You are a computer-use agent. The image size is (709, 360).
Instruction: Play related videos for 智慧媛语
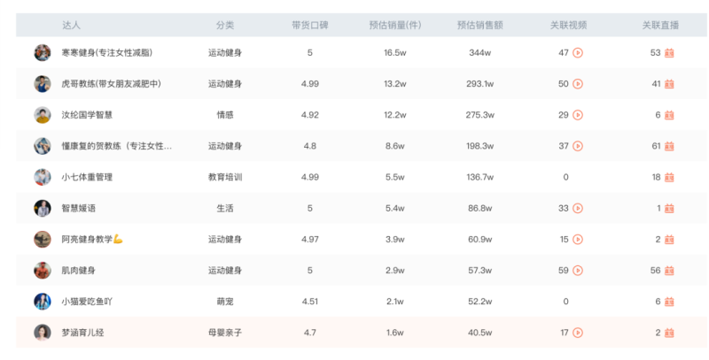pyautogui.click(x=578, y=209)
